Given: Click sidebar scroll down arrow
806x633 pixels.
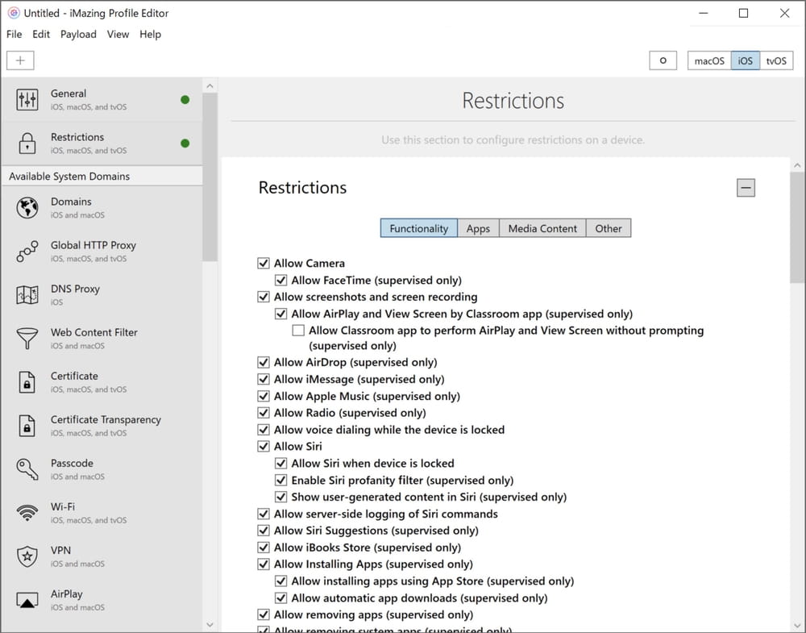Looking at the screenshot, I should (x=210, y=625).
